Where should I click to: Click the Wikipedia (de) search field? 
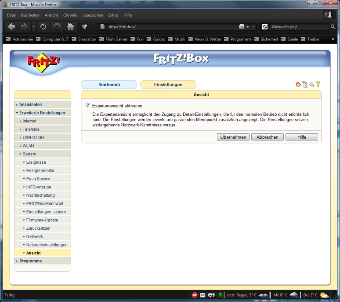coord(299,27)
